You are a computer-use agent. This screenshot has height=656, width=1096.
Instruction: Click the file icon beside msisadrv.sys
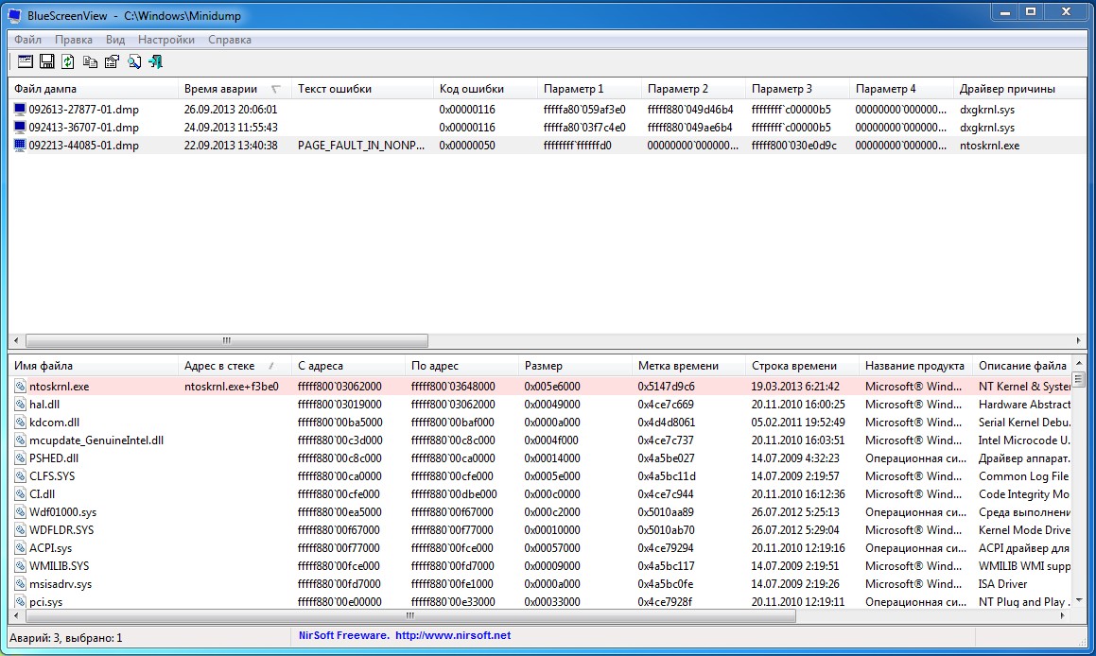pos(20,584)
